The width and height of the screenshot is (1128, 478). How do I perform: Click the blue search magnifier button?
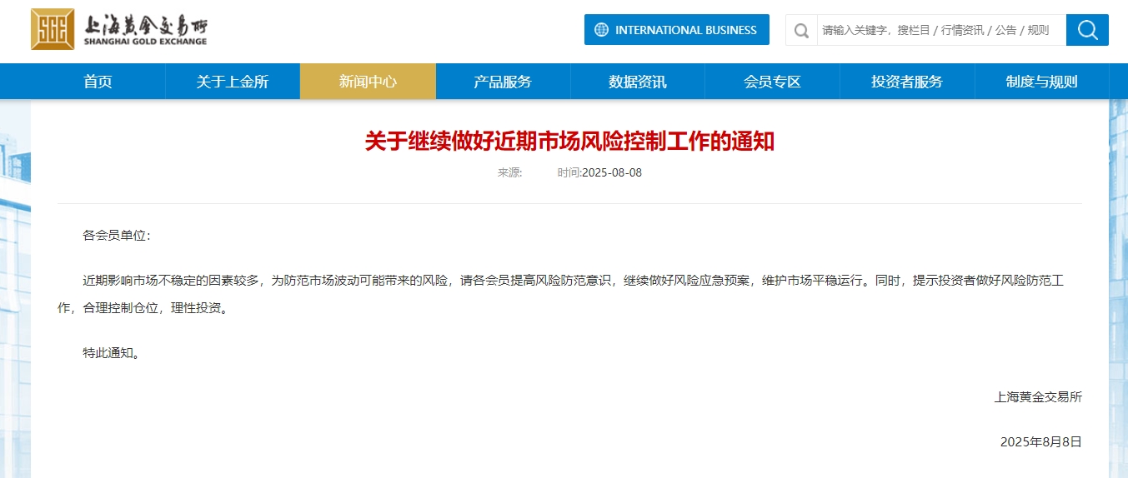pos(1087,30)
